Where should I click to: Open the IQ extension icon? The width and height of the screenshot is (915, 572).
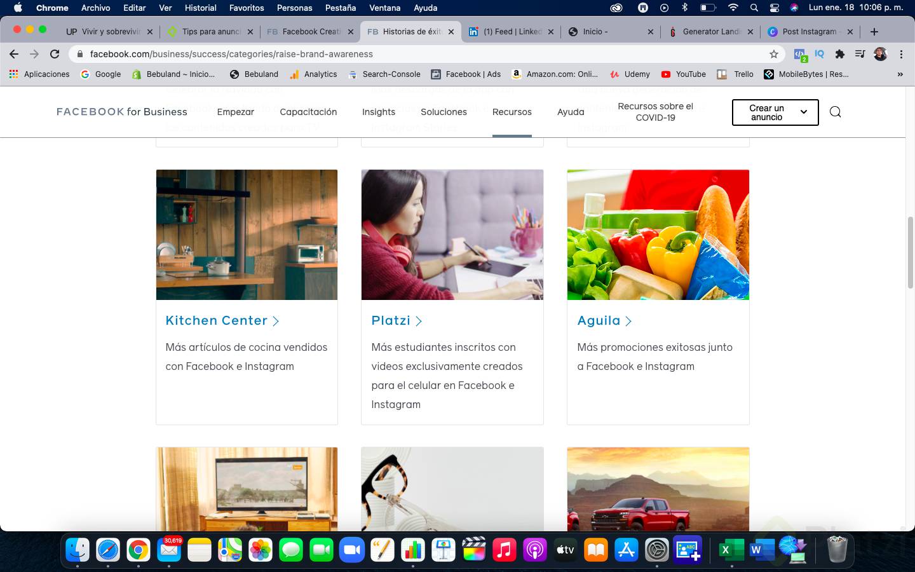coord(820,54)
